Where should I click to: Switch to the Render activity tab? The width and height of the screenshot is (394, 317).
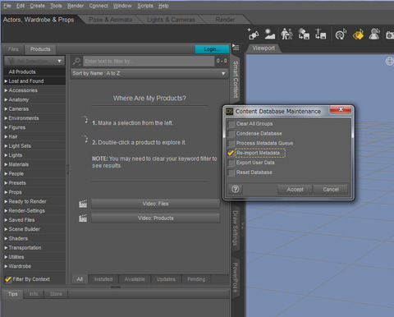tap(225, 20)
